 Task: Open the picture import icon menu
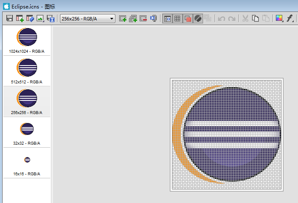tap(40, 18)
